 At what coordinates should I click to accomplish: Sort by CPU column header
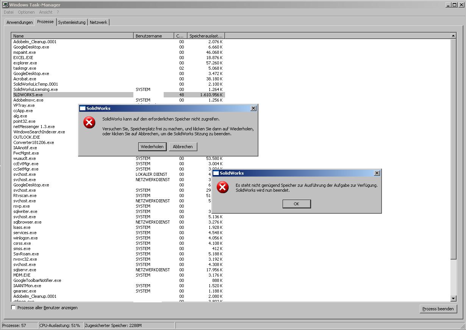point(180,36)
